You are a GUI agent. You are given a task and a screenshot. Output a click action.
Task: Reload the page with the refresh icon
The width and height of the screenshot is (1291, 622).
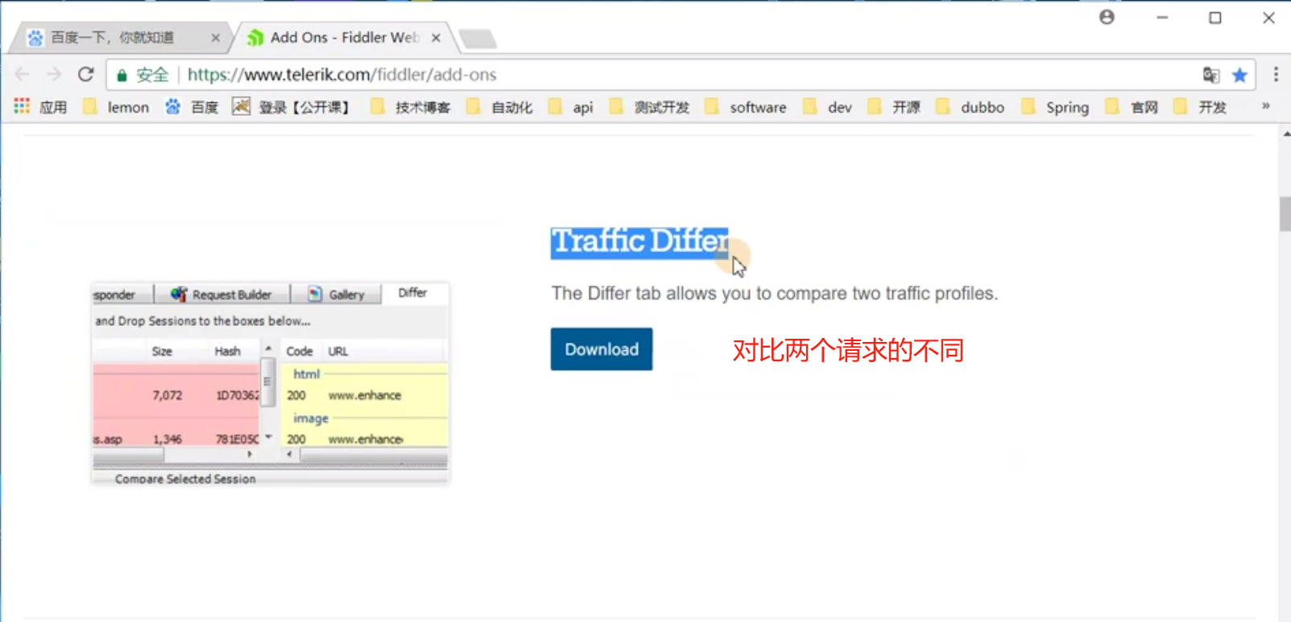point(86,75)
